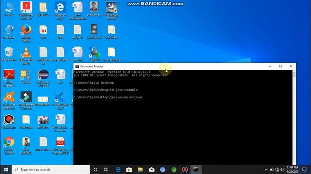Select the pradum photo file icon
The image size is (311, 174).
94,9
